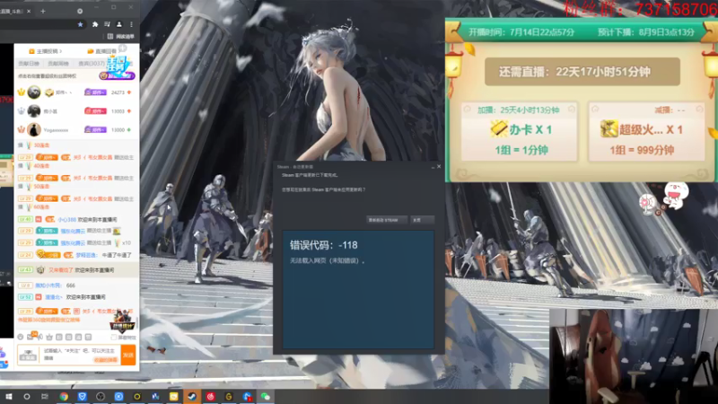The height and width of the screenshot is (404, 718).
Task: Switch to the 贡献日榜 tab
Action: (x=29, y=63)
